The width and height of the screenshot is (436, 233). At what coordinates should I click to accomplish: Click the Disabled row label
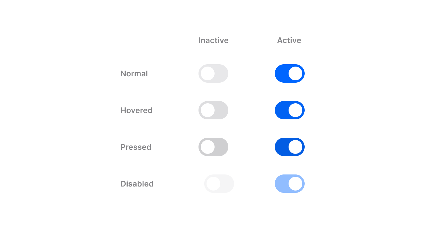tap(137, 184)
